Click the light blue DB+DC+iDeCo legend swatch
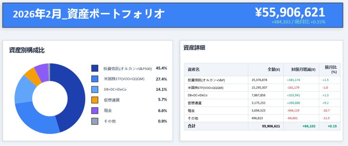348x146 pixels. coord(95,89)
